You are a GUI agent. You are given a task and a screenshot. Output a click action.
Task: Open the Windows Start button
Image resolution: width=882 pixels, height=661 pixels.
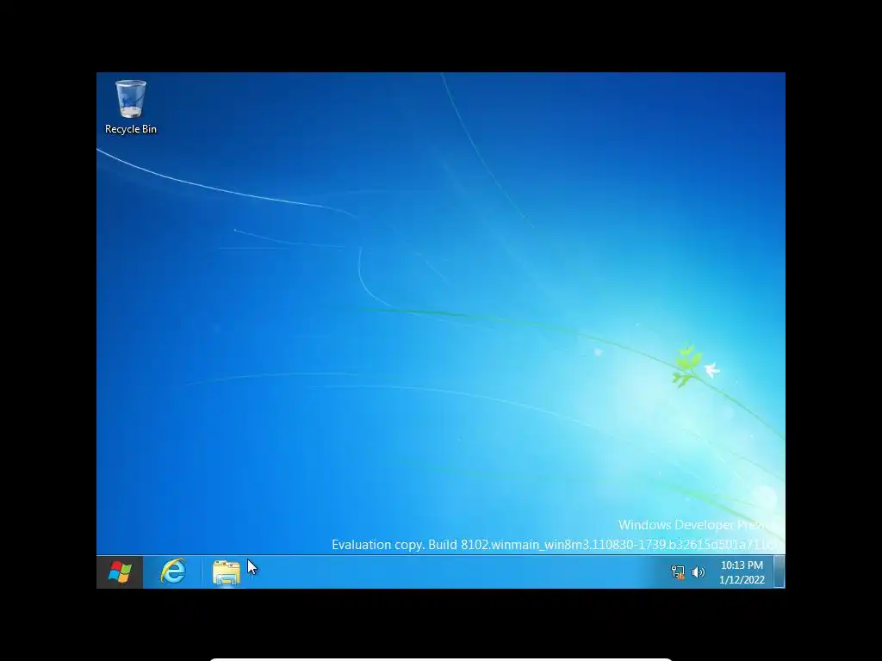[120, 572]
